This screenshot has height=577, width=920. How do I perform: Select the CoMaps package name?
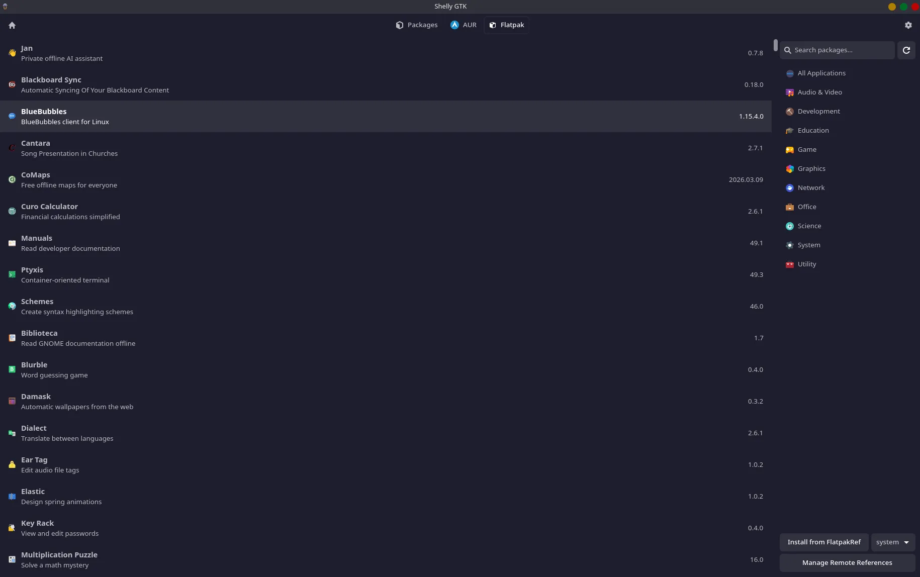pyautogui.click(x=36, y=175)
